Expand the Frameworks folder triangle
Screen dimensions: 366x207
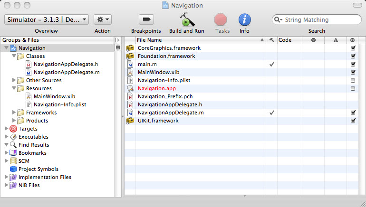(x=14, y=113)
